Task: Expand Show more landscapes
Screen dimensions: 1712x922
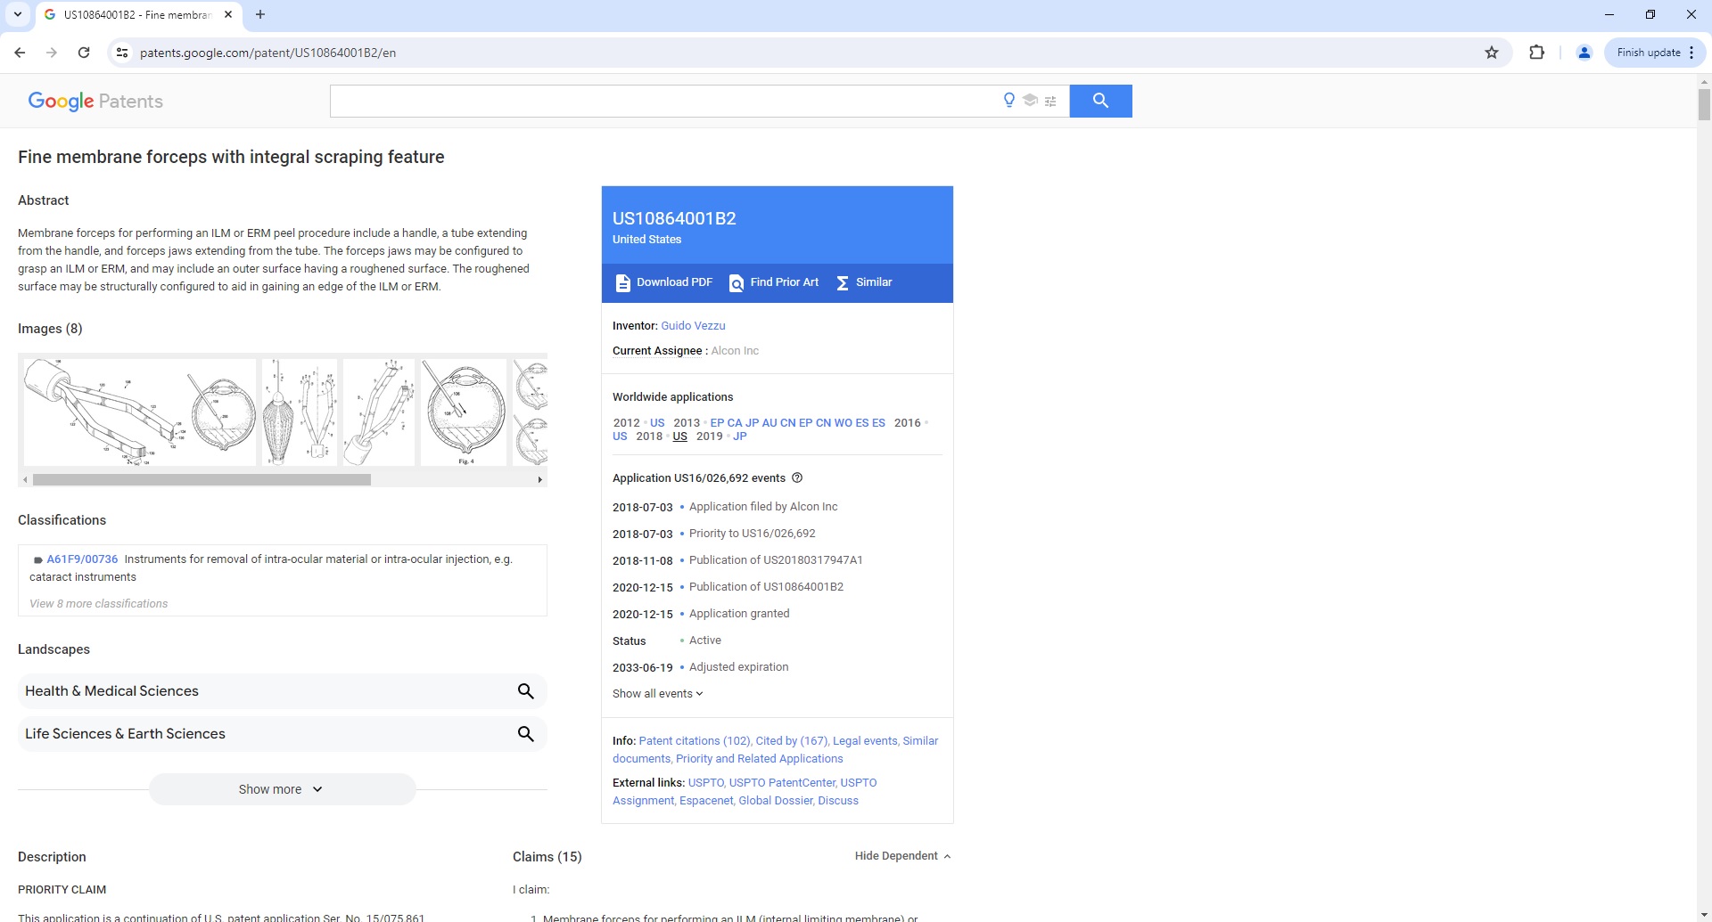Action: (281, 788)
